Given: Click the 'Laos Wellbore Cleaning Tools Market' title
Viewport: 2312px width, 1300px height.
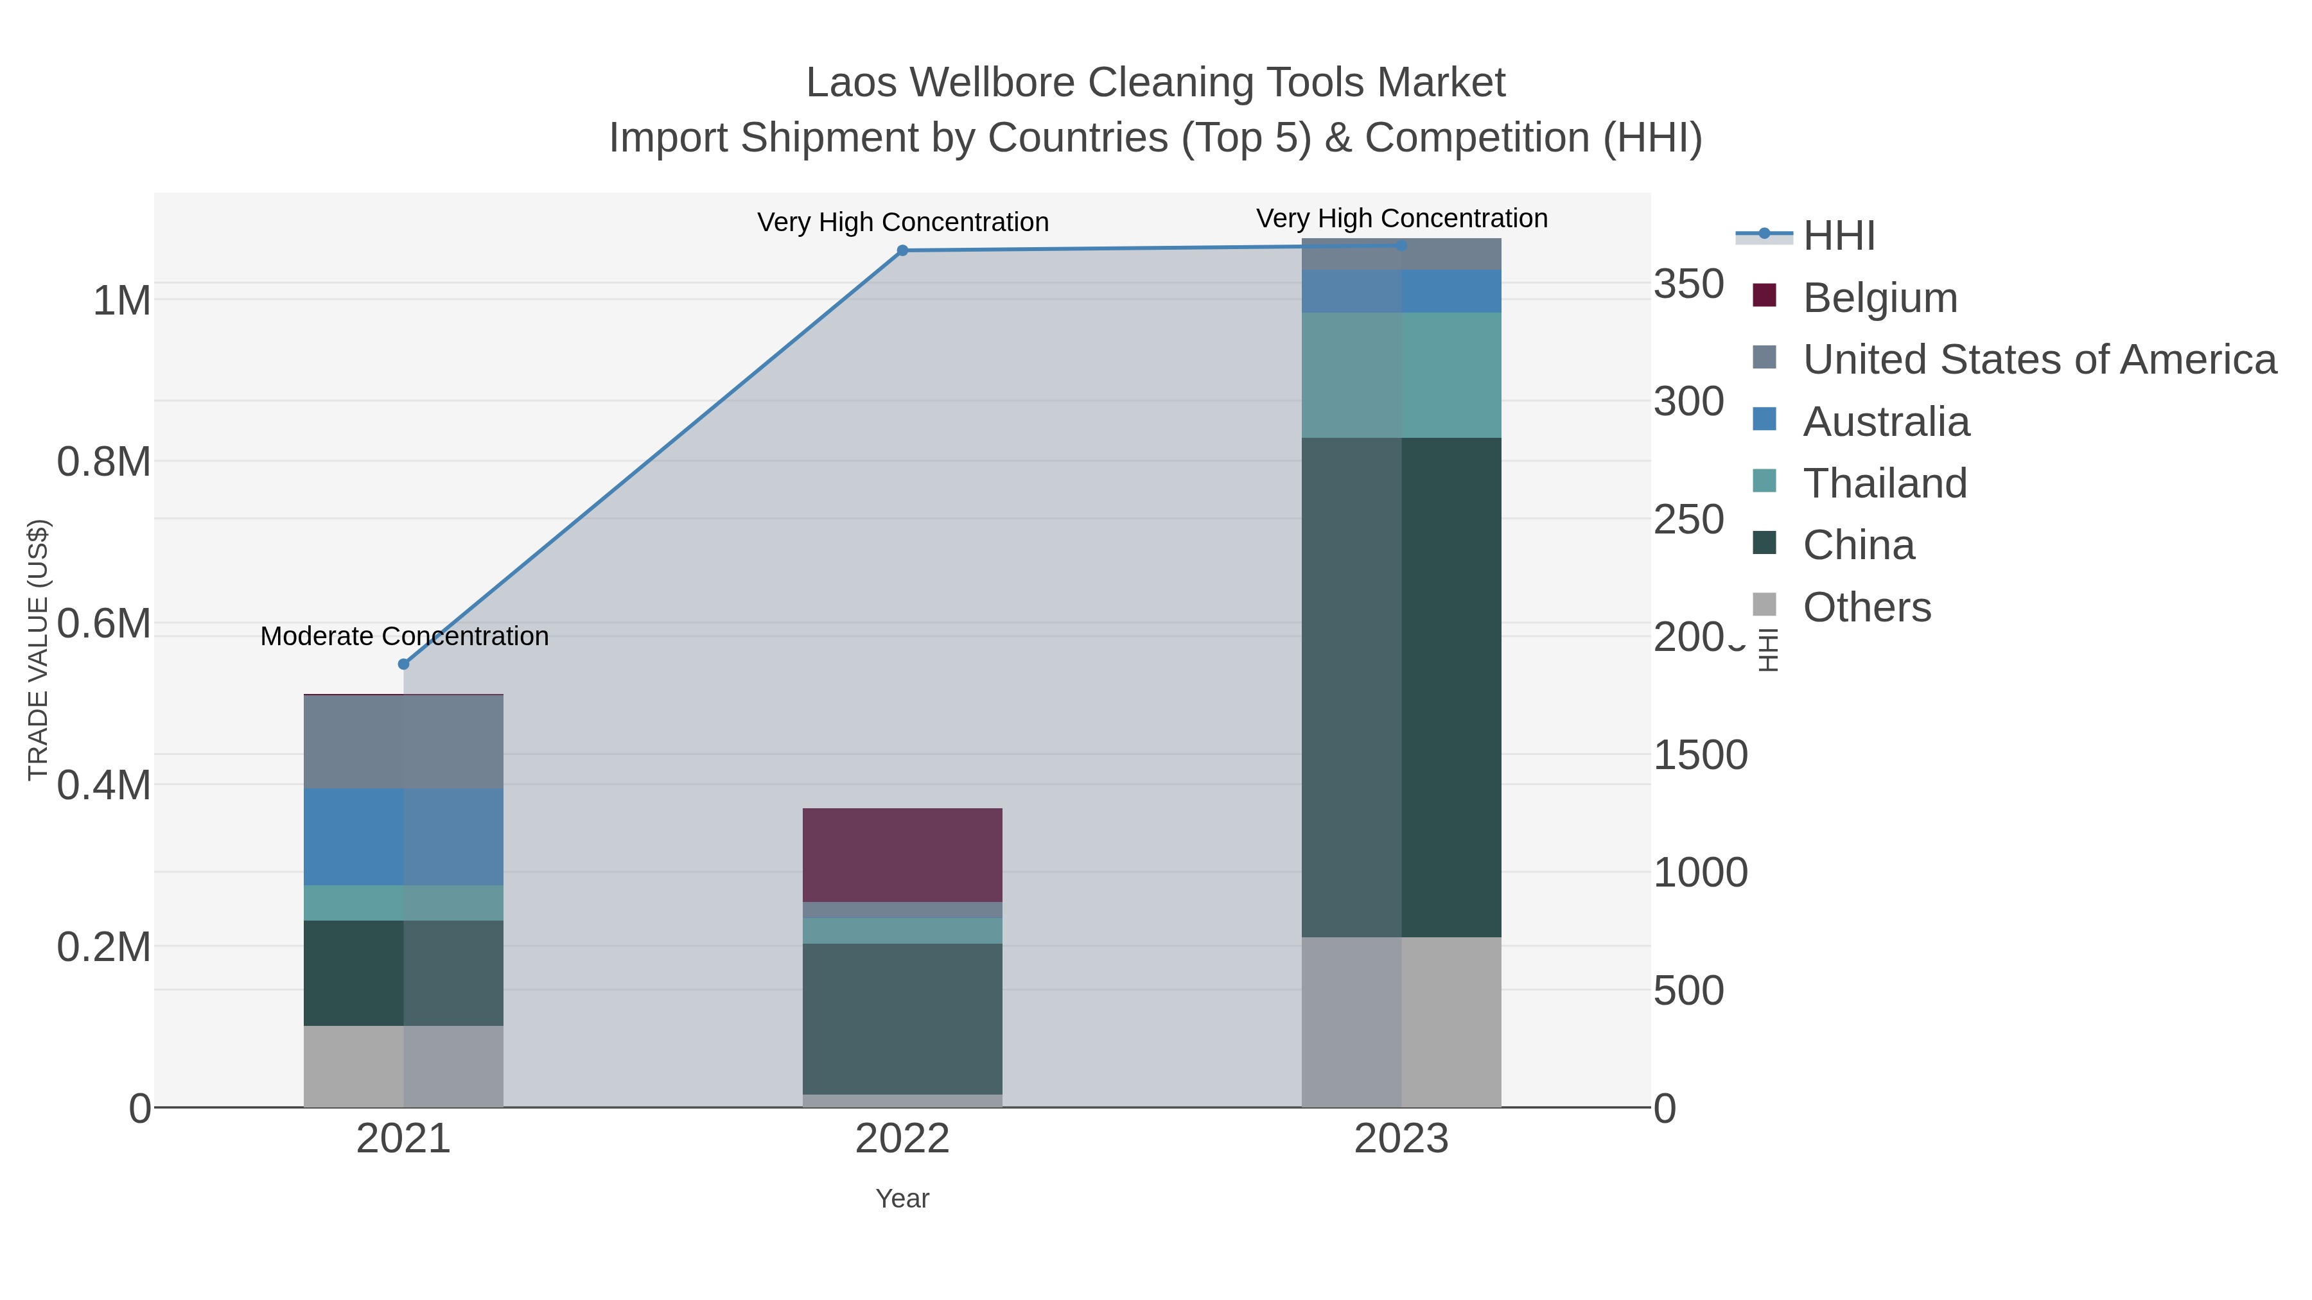Looking at the screenshot, I should tap(1156, 83).
